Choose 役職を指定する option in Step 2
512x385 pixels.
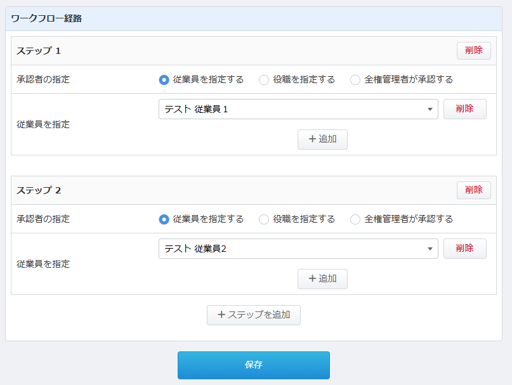[264, 219]
